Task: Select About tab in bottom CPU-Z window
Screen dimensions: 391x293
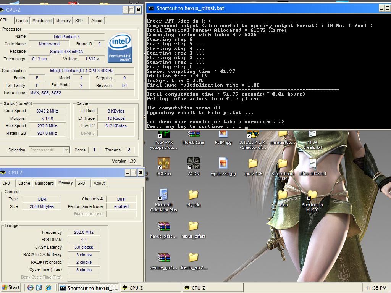Action: [99, 183]
